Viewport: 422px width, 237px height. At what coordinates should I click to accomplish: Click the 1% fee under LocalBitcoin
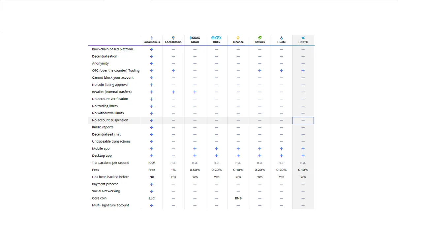(x=173, y=170)
